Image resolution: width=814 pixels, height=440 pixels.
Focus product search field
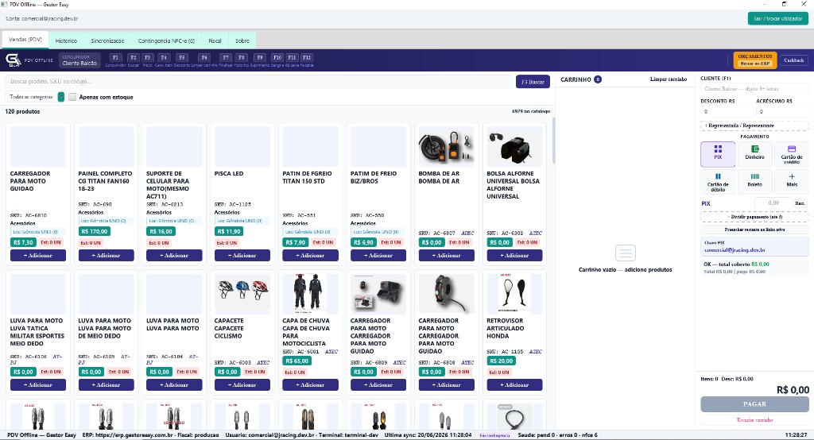click(x=258, y=82)
